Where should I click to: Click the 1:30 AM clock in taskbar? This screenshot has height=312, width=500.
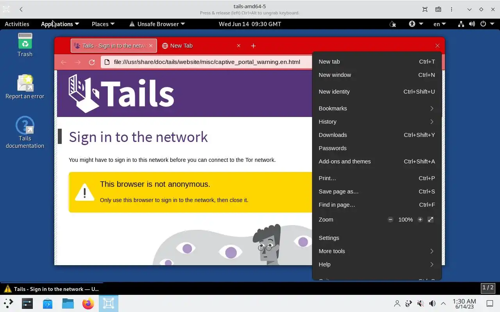tap(464, 303)
